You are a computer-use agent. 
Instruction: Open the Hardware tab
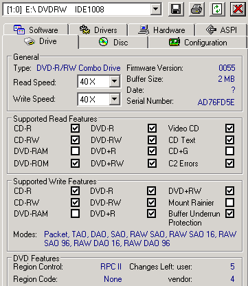pos(161,30)
